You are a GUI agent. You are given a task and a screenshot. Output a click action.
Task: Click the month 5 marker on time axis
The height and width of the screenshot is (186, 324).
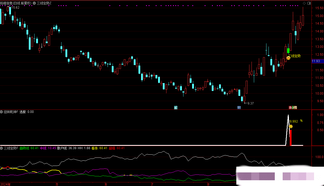pos(57,184)
